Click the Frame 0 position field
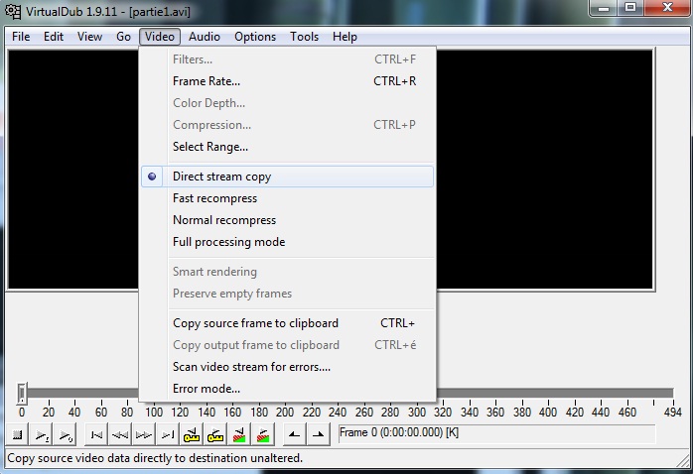 tap(496, 433)
